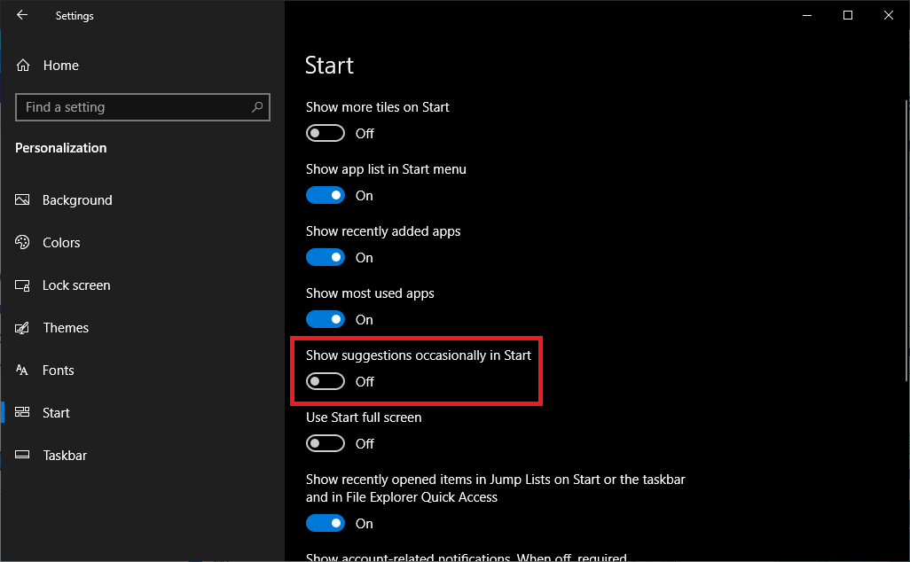The image size is (910, 562).
Task: Click the Find a setting search box
Action: 133,107
